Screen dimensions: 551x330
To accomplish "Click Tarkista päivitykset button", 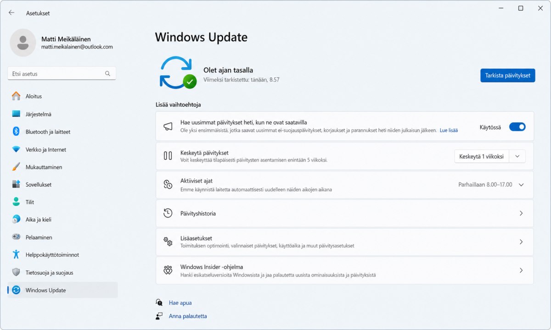I will (508, 75).
